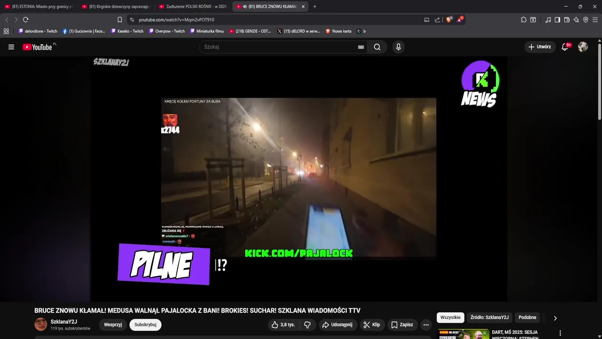602x339 pixels.
Task: Open Brave VPN shield icon
Action: (586, 20)
